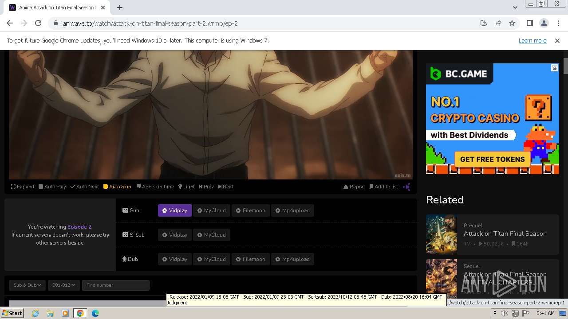Click the purple W2G share icon

pyautogui.click(x=406, y=187)
